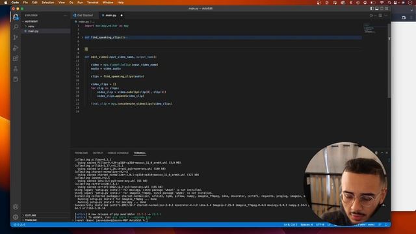Open the File menu
Image resolution: width=416 pixels, height=234 pixels.
click(x=25, y=3)
